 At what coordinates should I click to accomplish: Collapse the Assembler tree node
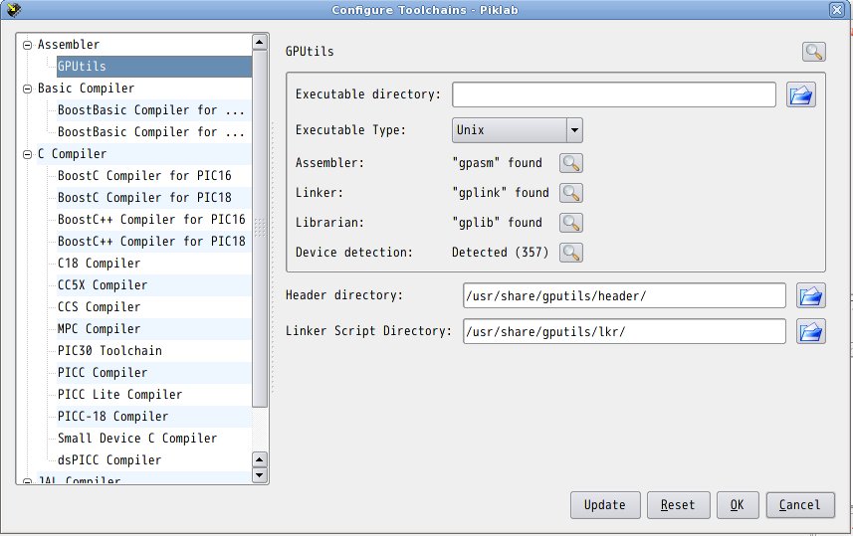pos(27,45)
